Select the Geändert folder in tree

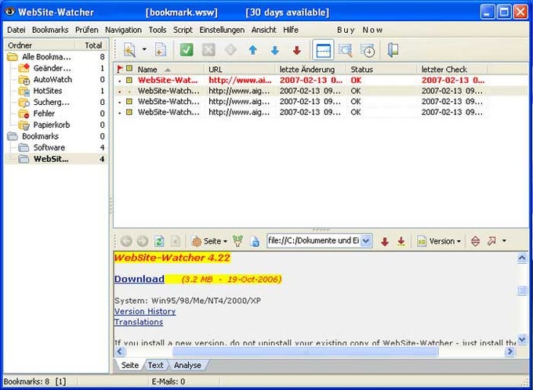click(52, 68)
